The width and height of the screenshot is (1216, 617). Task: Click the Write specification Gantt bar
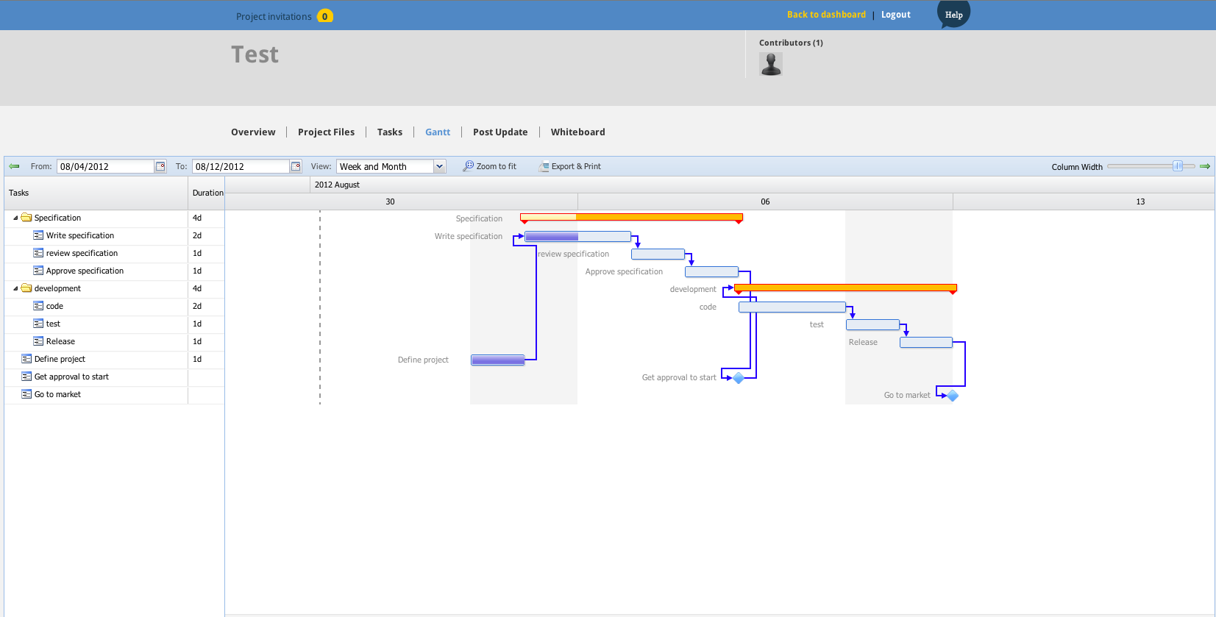click(x=577, y=237)
